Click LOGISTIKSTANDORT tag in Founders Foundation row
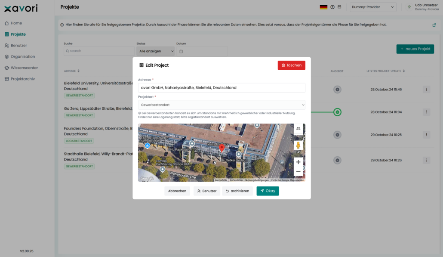Image resolution: width=443 pixels, height=257 pixels. (79, 141)
